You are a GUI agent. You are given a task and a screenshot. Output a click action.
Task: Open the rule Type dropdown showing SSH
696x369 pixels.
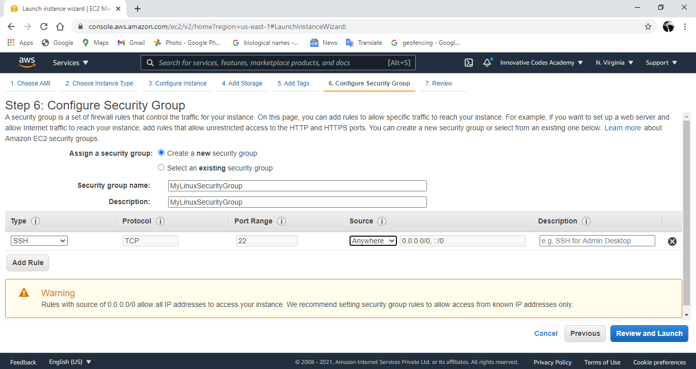point(39,240)
